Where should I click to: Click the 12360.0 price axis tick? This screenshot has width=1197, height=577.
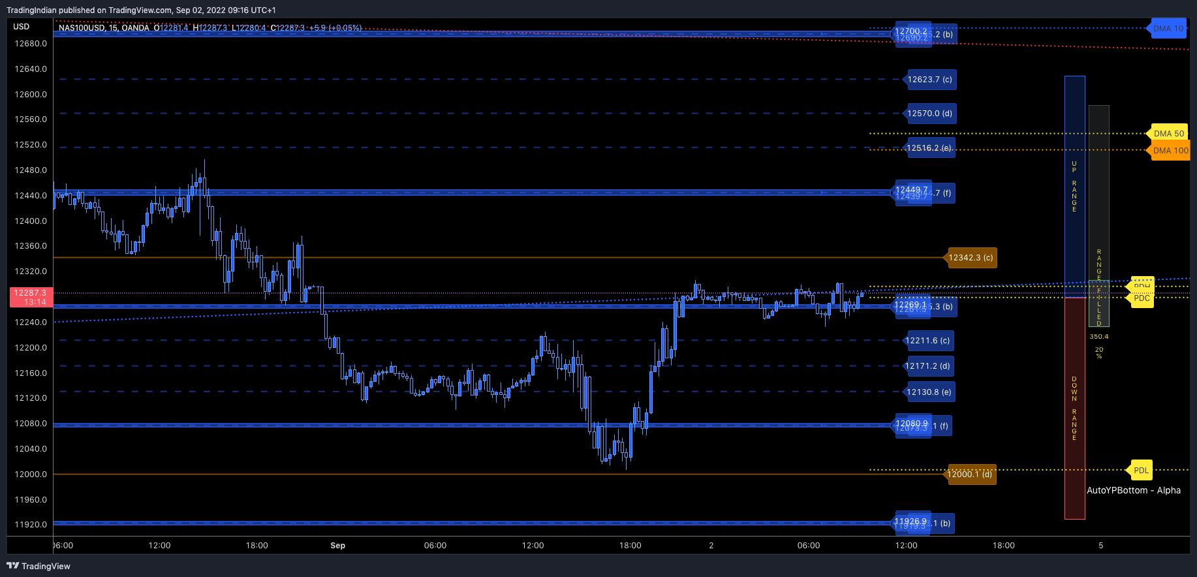pos(31,246)
